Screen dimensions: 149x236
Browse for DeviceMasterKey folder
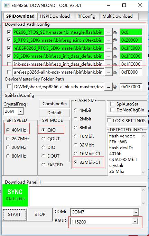tap(108, 87)
